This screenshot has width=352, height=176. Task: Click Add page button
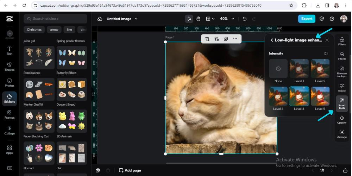point(130,170)
